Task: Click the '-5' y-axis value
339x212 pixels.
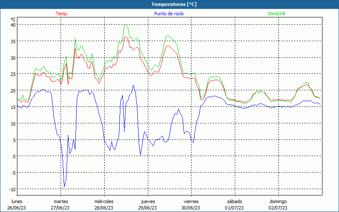Action: coord(14,173)
